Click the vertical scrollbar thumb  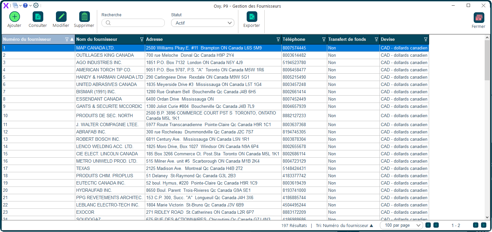click(x=487, y=60)
